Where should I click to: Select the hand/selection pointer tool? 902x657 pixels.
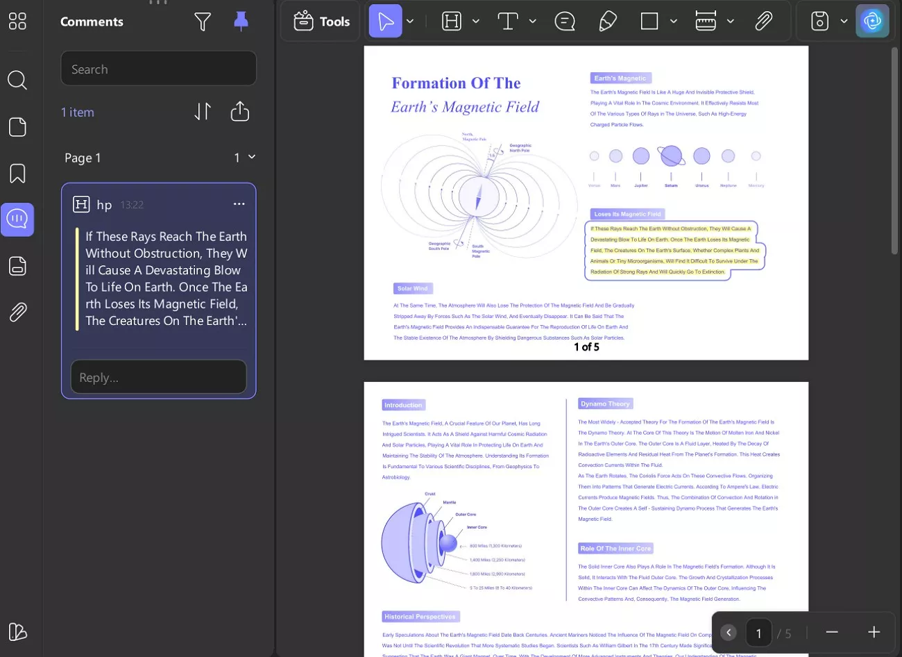(386, 21)
